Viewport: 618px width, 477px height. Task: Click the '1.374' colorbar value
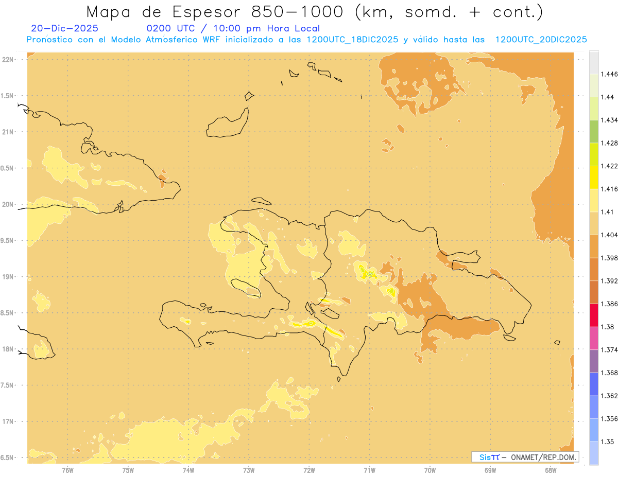click(x=609, y=350)
